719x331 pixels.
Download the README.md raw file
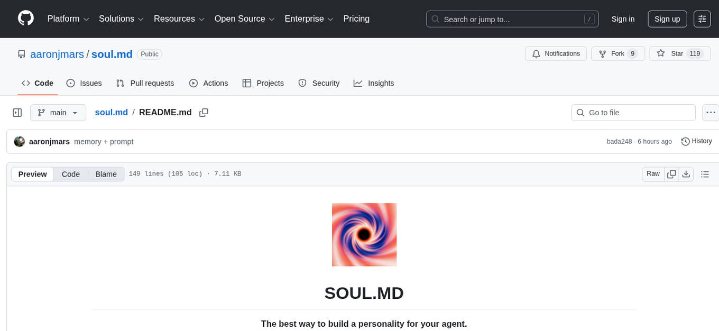click(686, 173)
